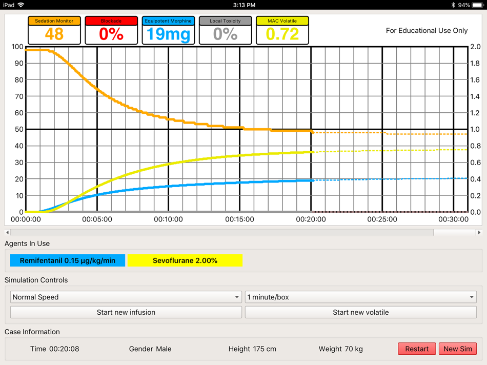487x365 pixels.
Task: Click the Agents In Use heading
Action: click(27, 244)
